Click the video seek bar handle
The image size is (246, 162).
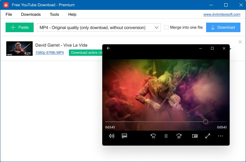pos(205,122)
